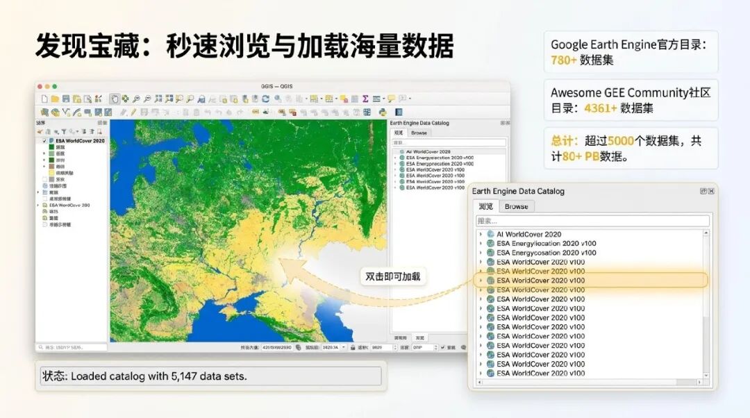The height and width of the screenshot is (418, 750).
Task: Click Remove Layer icon in Layers panel toolbar
Action: (x=99, y=132)
